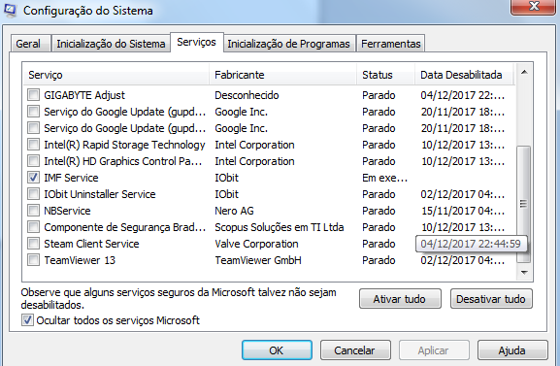The image size is (560, 366).
Task: Uncheck the IMF Service checkbox
Action: pos(34,178)
